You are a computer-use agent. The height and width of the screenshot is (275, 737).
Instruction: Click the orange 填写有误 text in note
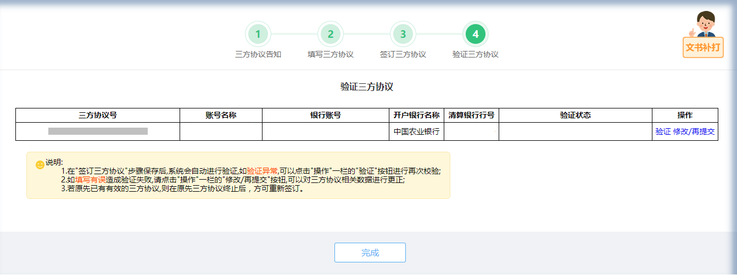(91, 180)
